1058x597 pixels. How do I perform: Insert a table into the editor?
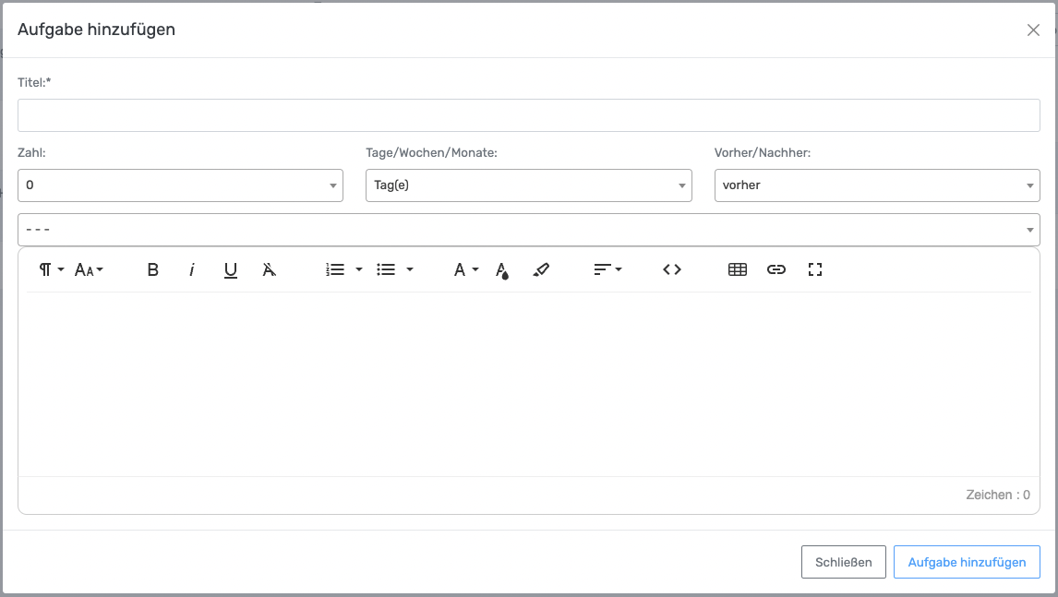737,269
